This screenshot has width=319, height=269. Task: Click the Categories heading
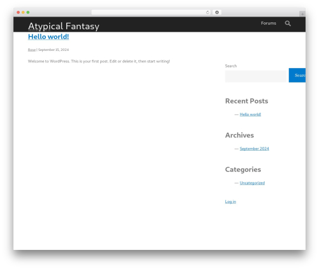point(243,170)
